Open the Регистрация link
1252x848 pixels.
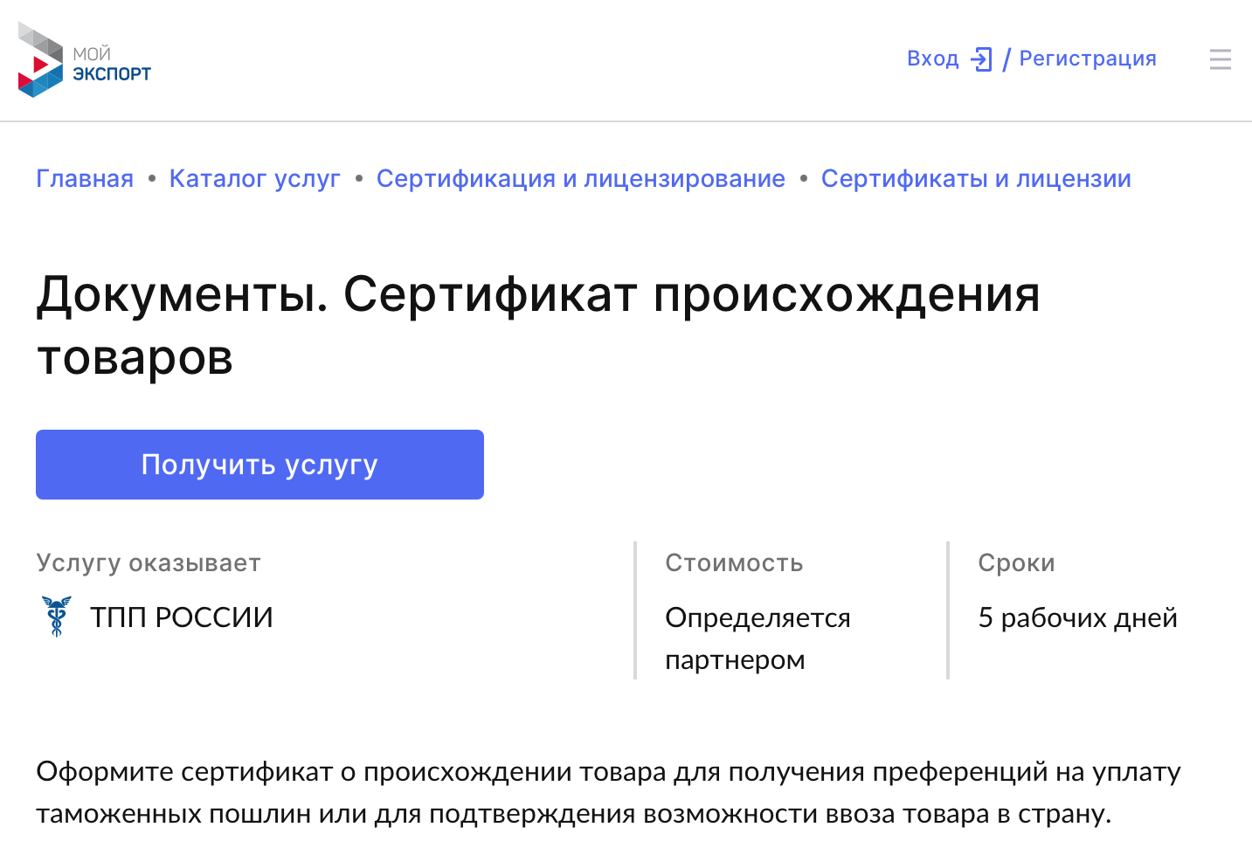(1088, 59)
